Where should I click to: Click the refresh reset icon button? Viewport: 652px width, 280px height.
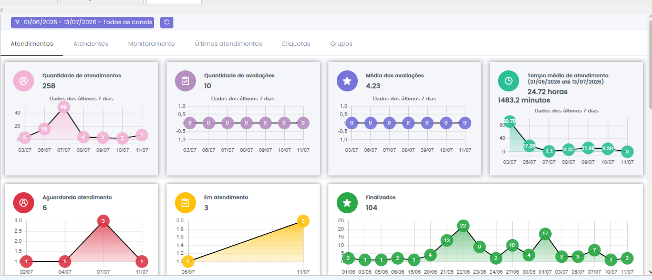(x=167, y=23)
